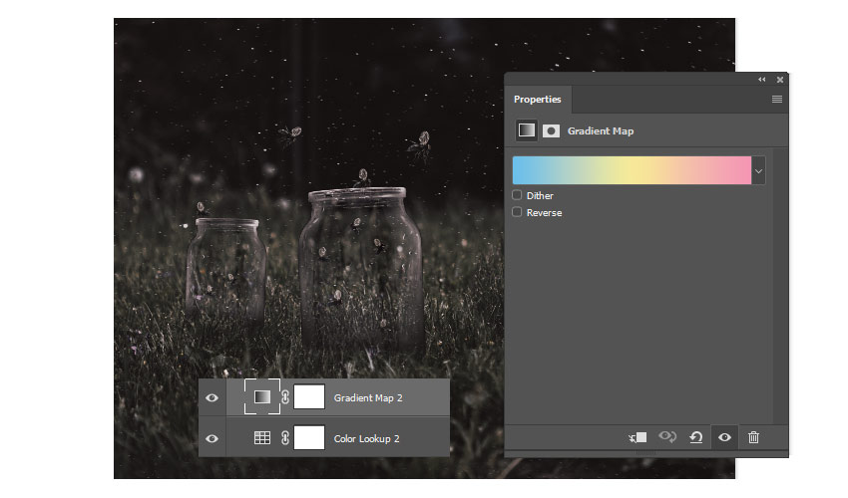Toggle adjustment layer visibility in Properties
The width and height of the screenshot is (848, 498).
[x=724, y=437]
